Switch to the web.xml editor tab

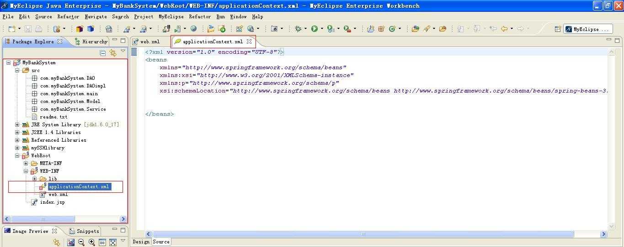pos(146,41)
